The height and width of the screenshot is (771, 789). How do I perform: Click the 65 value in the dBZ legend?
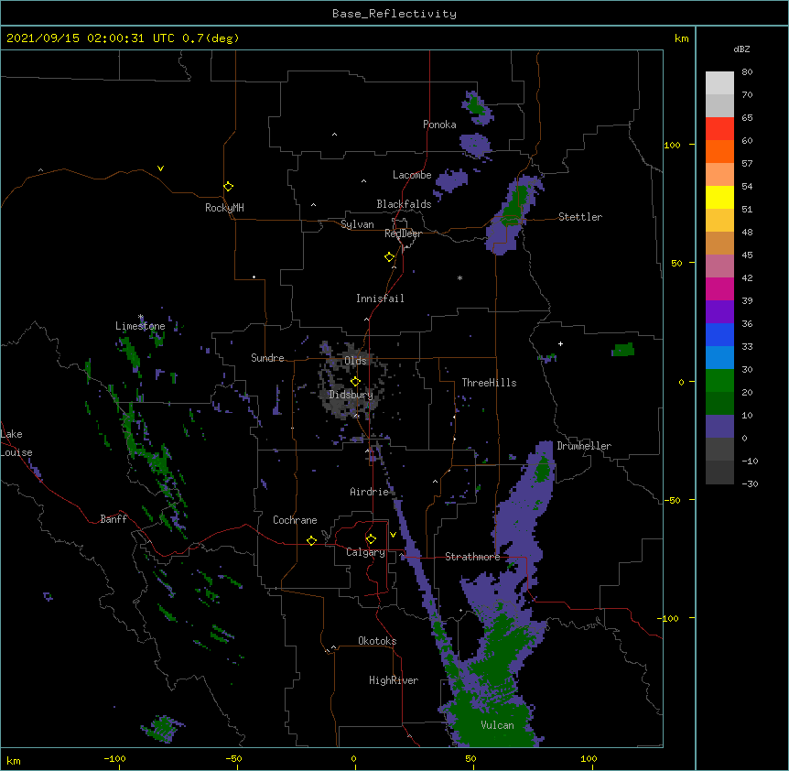747,118
